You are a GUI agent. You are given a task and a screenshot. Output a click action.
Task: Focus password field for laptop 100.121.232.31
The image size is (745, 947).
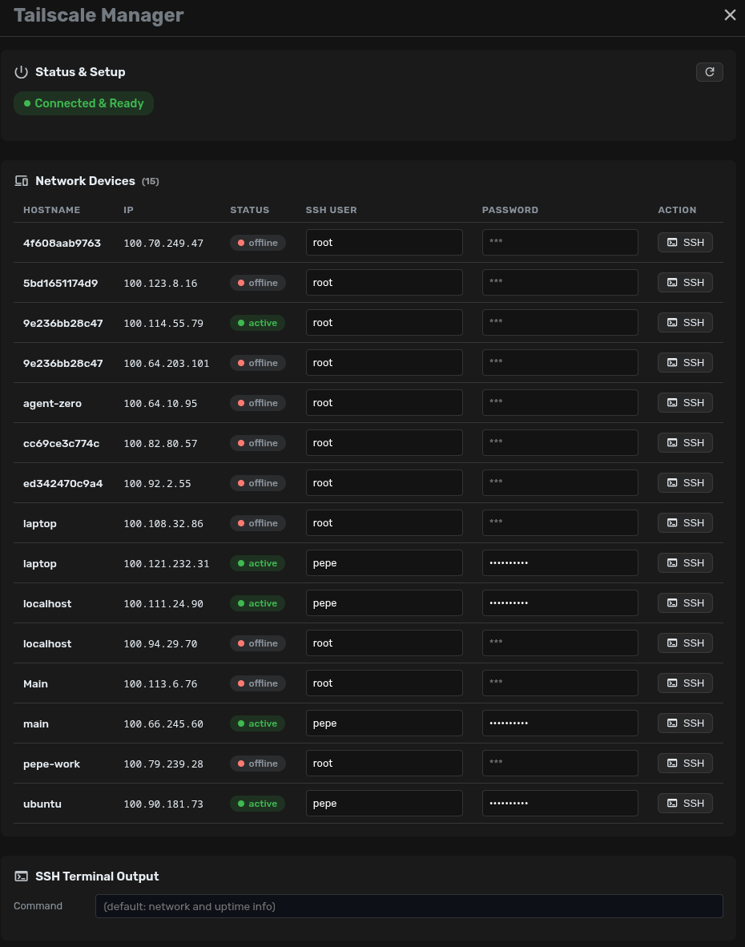[x=560, y=563]
